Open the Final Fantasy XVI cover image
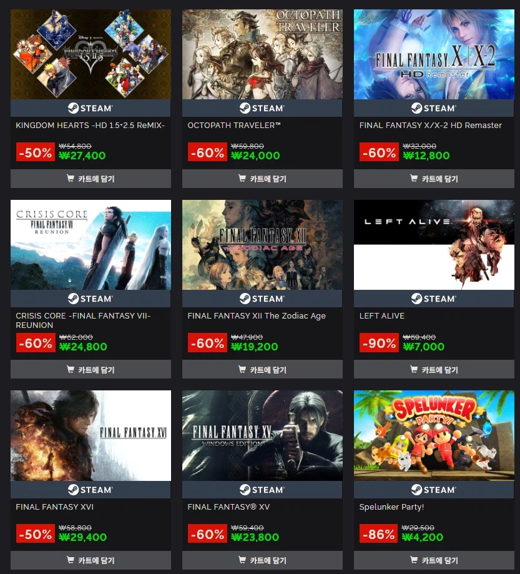 click(91, 435)
